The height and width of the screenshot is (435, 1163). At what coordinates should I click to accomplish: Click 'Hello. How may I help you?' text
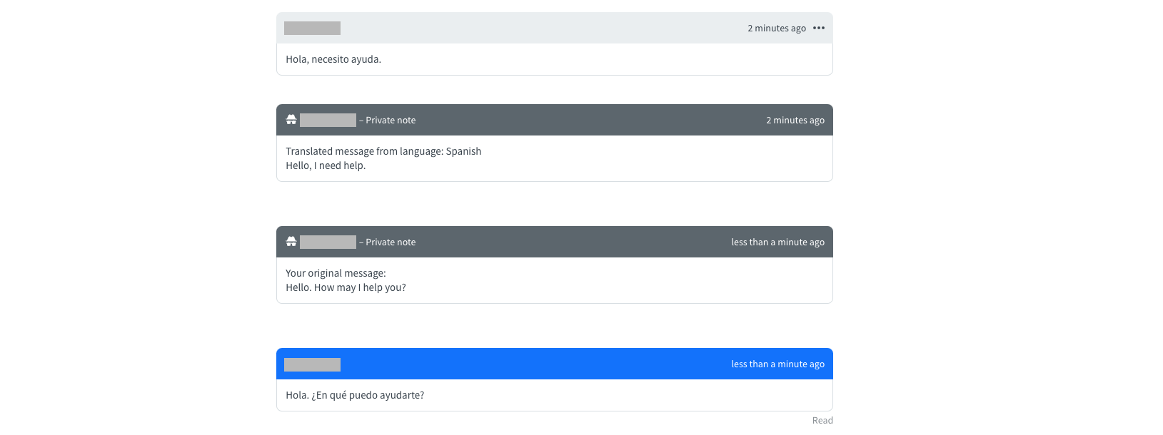pyautogui.click(x=346, y=287)
